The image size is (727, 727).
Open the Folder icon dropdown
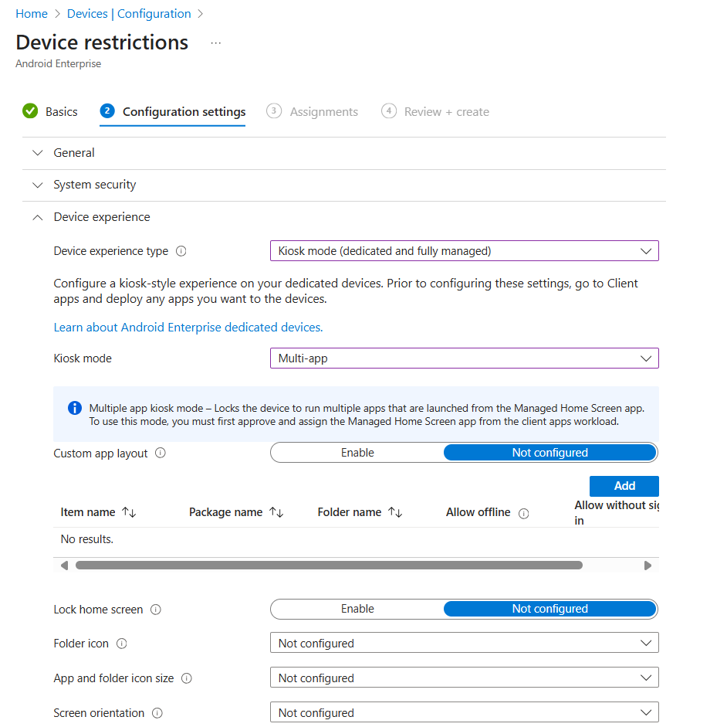pyautogui.click(x=464, y=643)
